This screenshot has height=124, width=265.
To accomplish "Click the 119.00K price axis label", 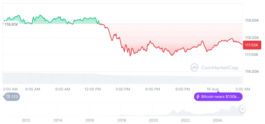I will 252,20.
